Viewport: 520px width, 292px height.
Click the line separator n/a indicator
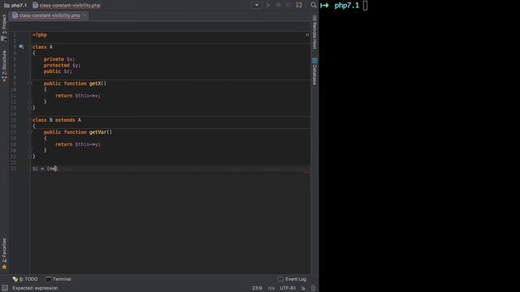(271, 288)
